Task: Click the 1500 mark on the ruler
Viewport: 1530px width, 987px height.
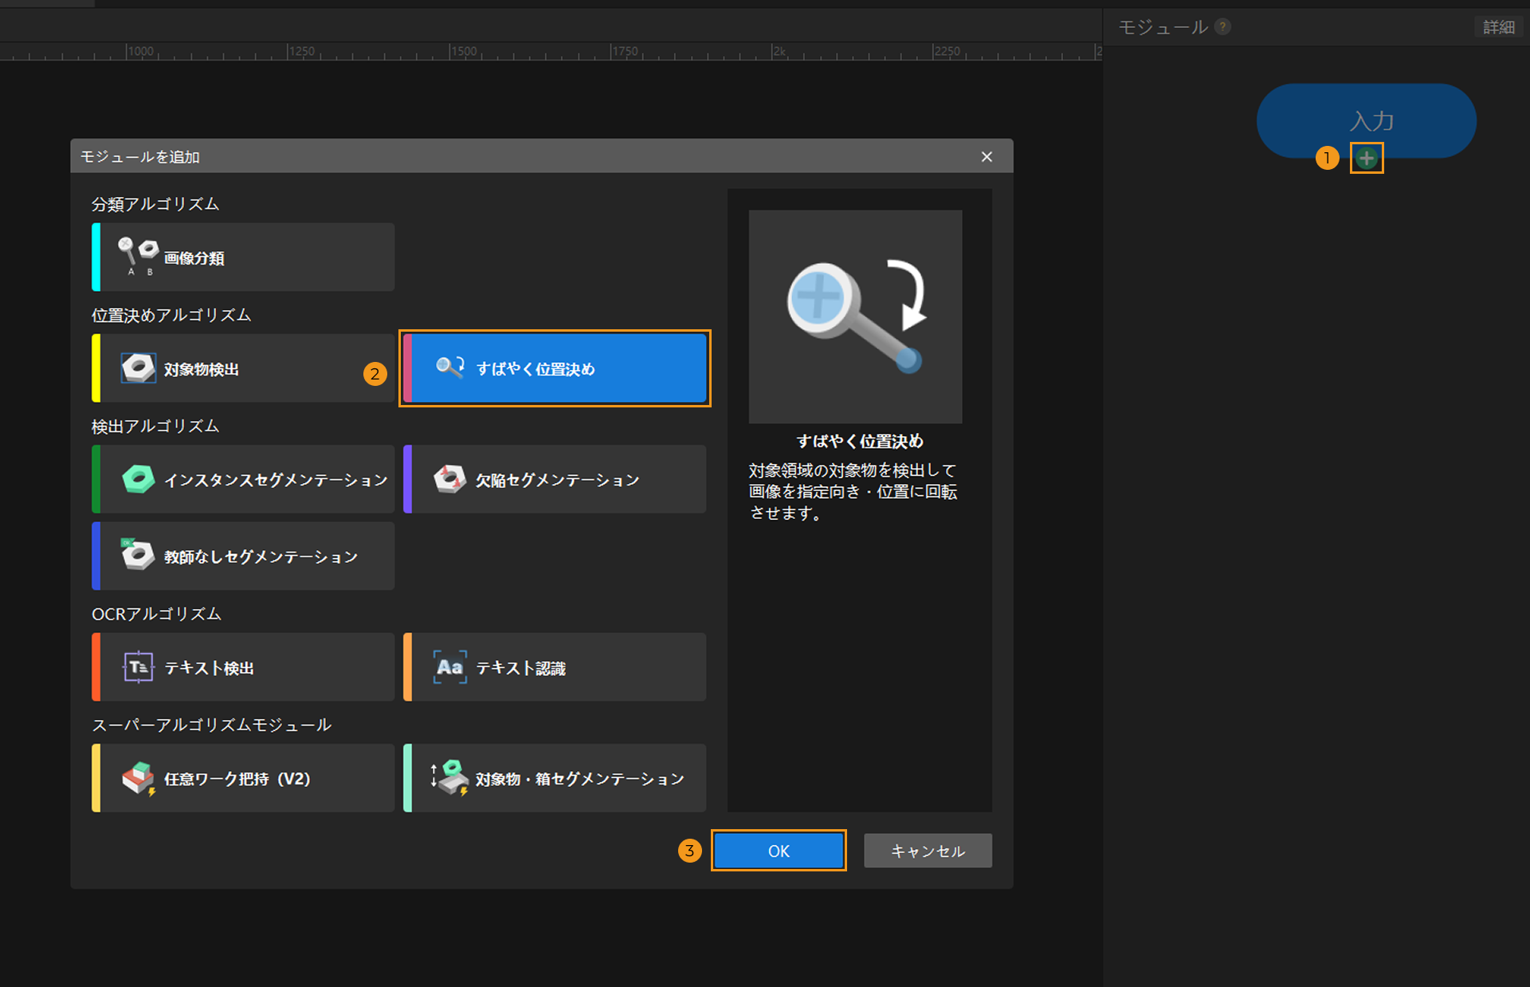Action: tap(463, 51)
